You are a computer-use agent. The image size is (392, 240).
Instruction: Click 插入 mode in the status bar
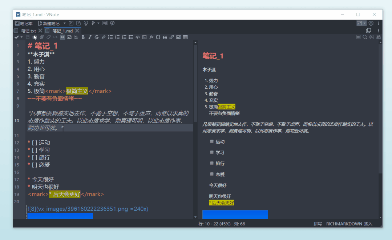point(368,224)
